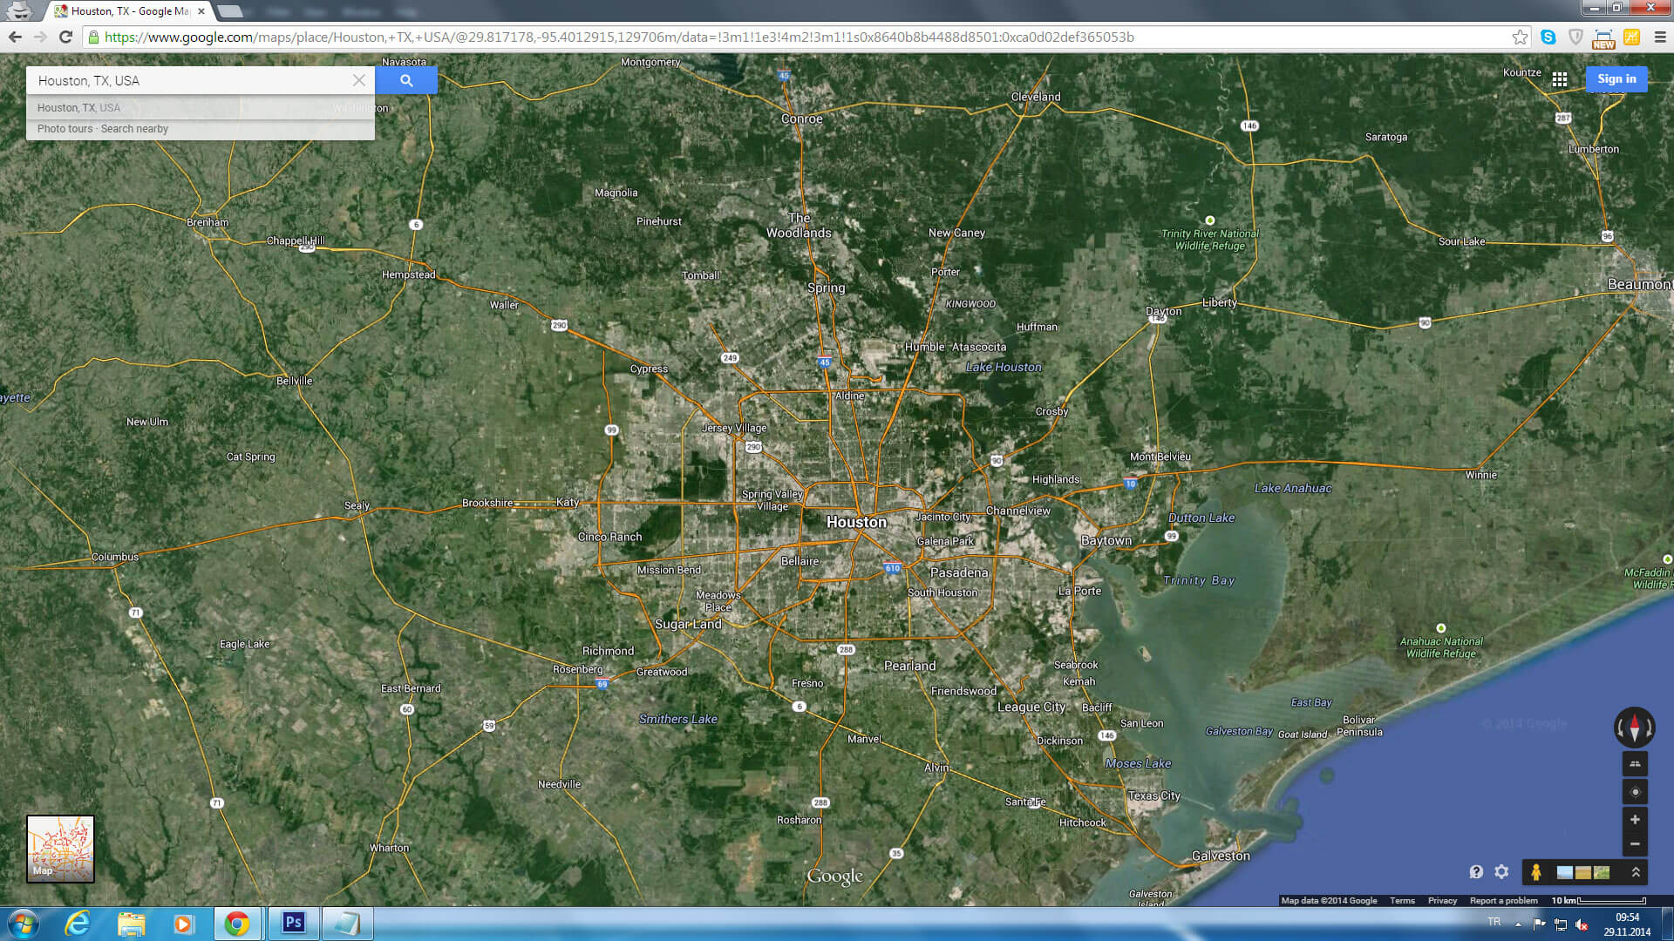Select the Houston, TX - Google Maps tab
This screenshot has height=941, width=1674.
point(131,11)
